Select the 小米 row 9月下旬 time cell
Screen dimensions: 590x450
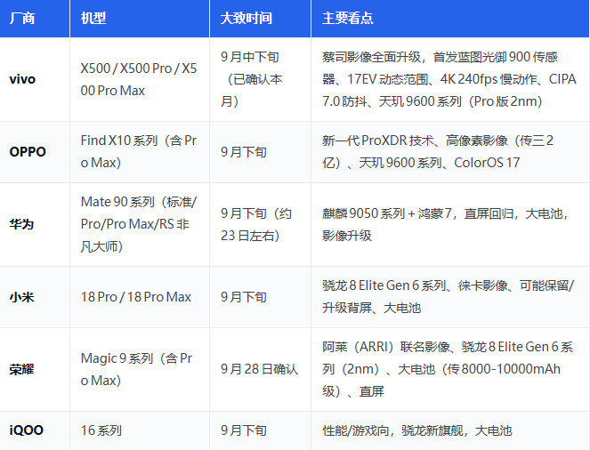(x=260, y=297)
